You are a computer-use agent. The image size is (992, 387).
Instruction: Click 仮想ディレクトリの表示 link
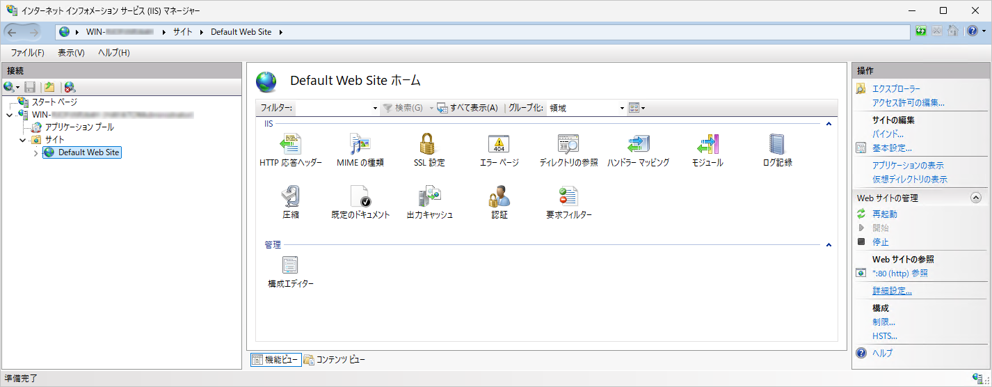(910, 180)
